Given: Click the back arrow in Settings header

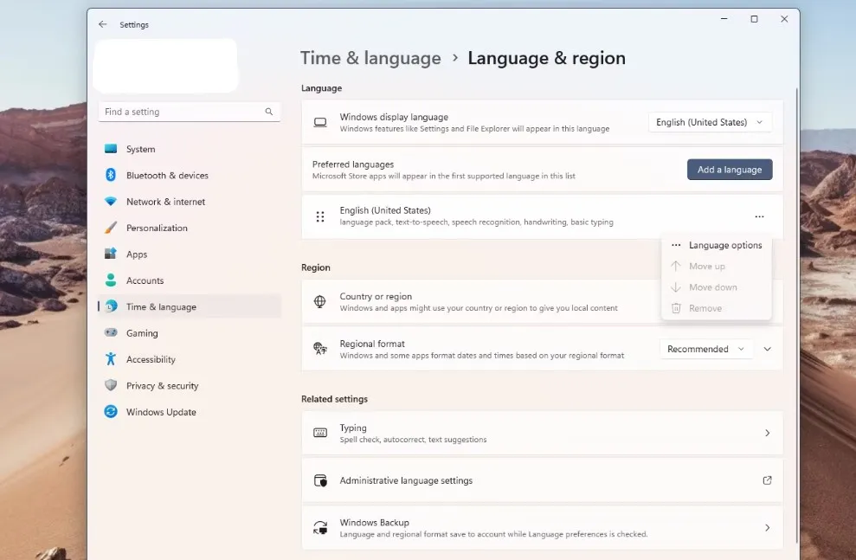Looking at the screenshot, I should pos(103,25).
